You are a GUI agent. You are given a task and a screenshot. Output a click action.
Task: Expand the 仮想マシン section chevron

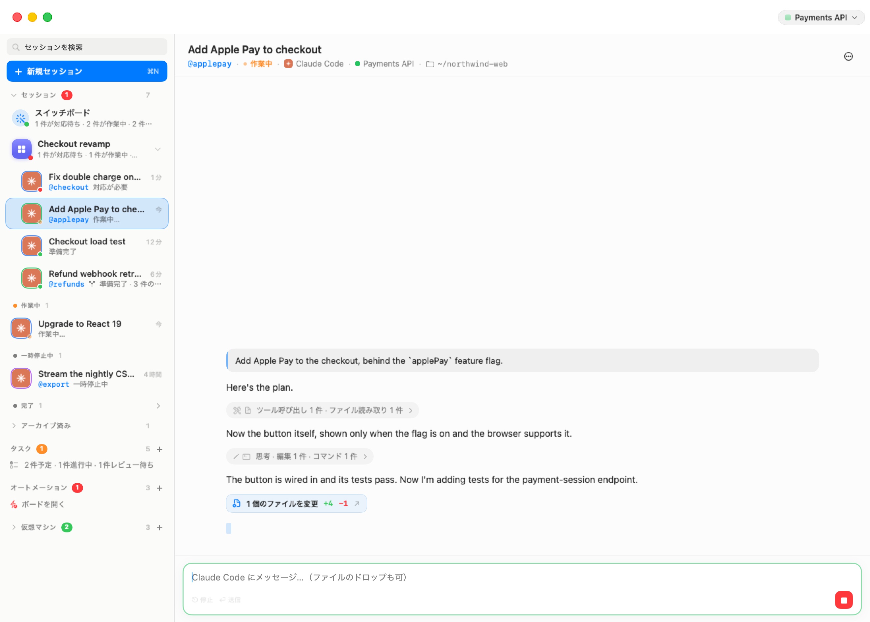[x=14, y=527]
